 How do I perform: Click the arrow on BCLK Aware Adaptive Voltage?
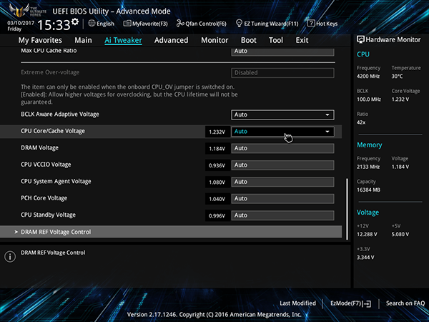point(327,114)
